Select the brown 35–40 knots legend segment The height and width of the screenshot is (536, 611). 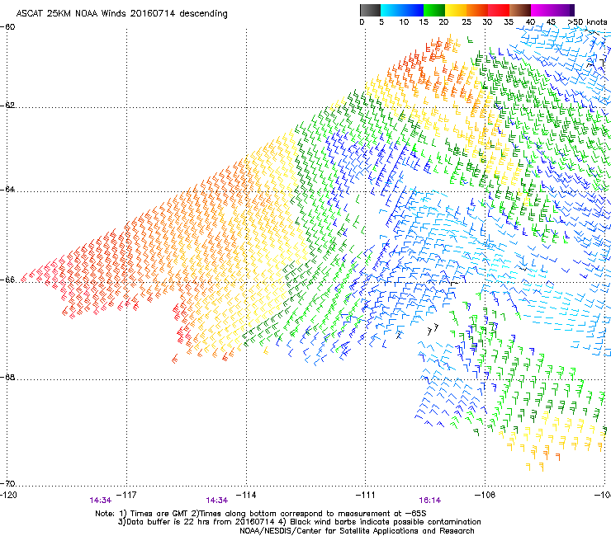click(x=520, y=10)
